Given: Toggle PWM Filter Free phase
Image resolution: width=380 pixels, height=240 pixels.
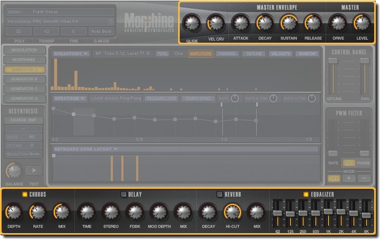Looking at the screenshot, I should (x=349, y=163).
